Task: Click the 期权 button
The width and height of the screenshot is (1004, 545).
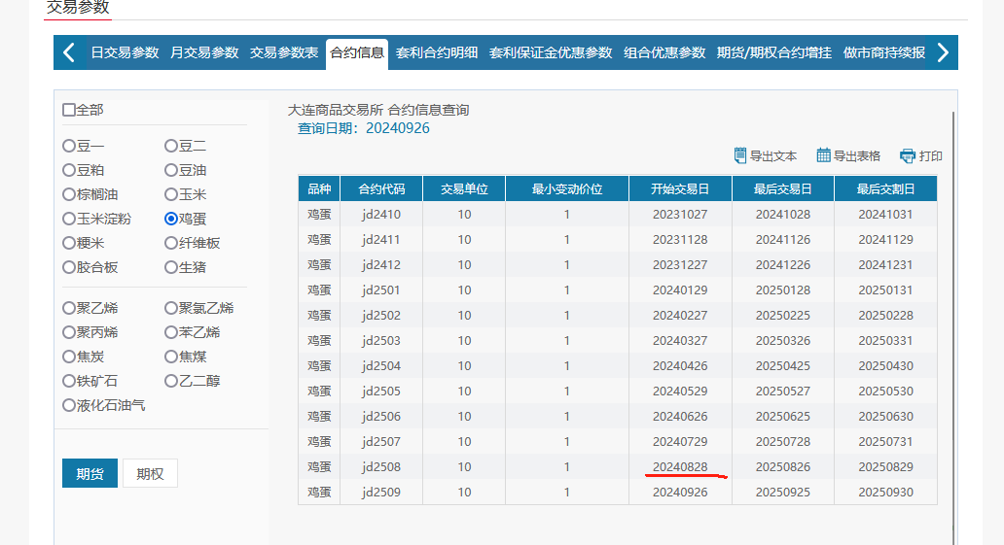Action: tap(150, 473)
